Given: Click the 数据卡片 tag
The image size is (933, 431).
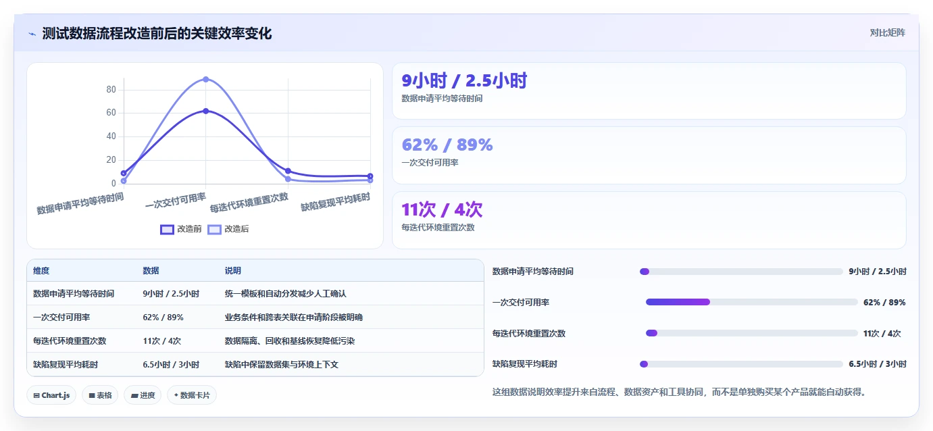Looking at the screenshot, I should 192,395.
